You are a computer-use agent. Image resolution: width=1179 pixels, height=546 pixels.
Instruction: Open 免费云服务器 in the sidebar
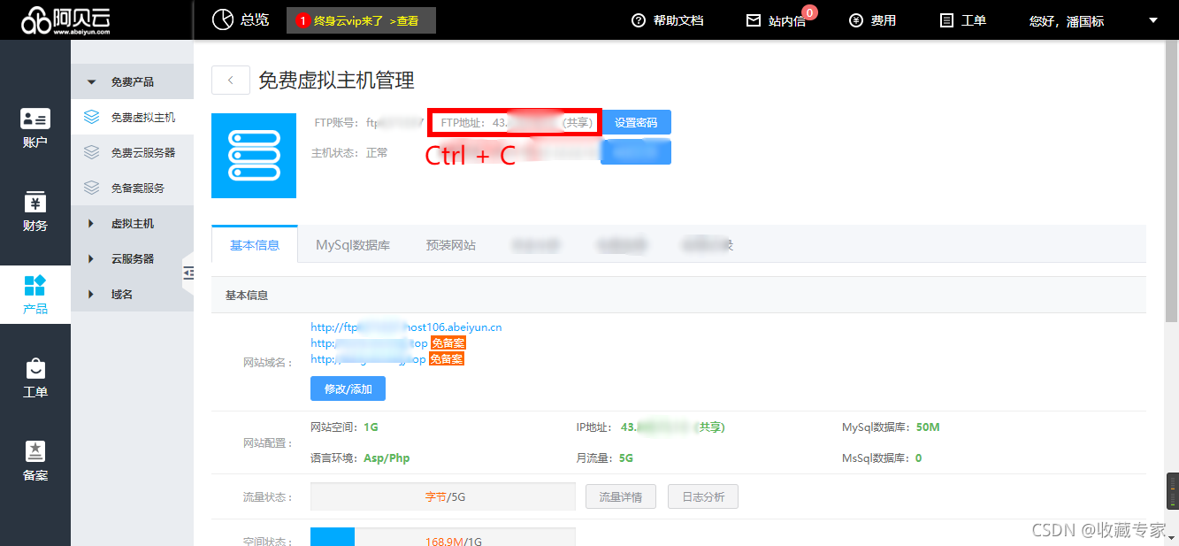[143, 152]
